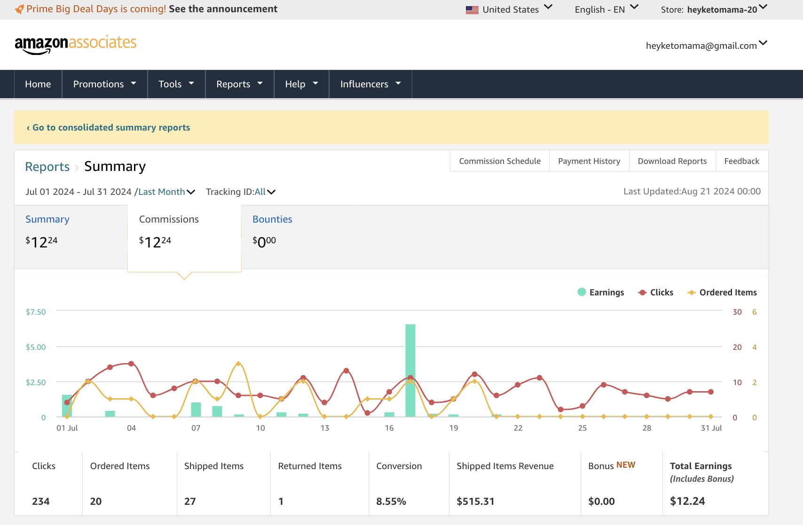The height and width of the screenshot is (525, 803).
Task: Open the Promotions menu
Action: click(104, 84)
